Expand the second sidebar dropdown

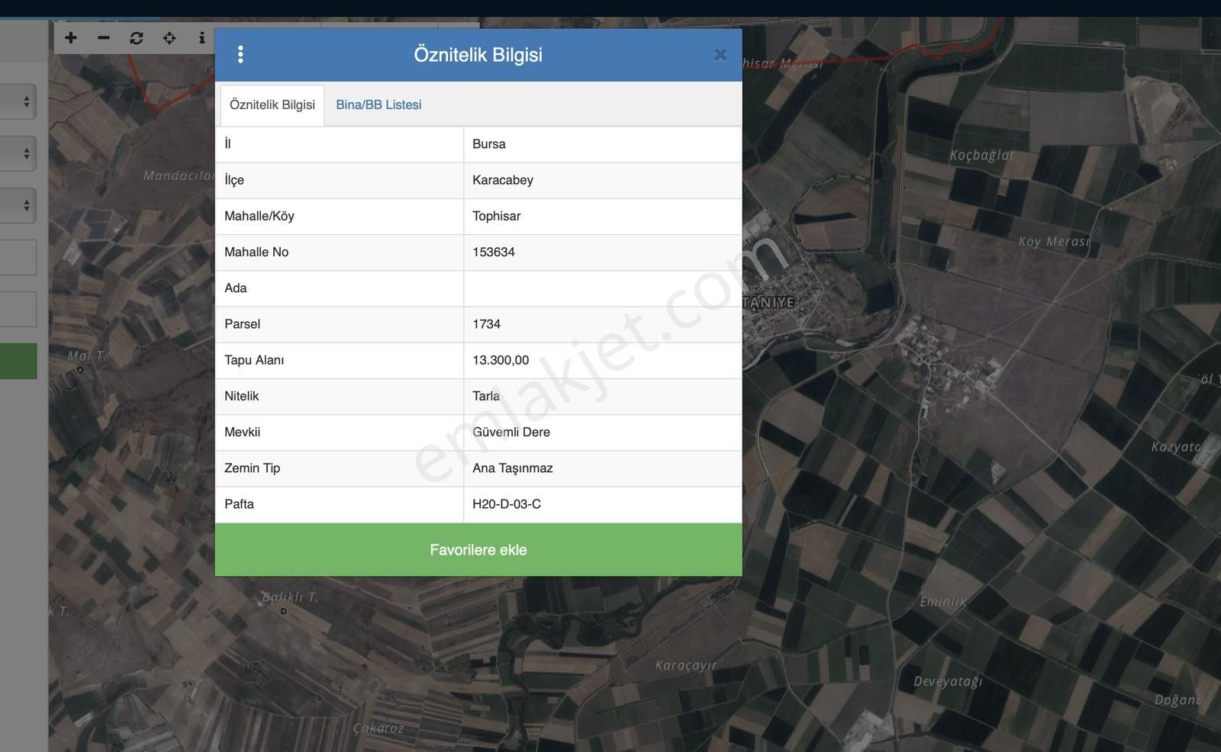(18, 153)
